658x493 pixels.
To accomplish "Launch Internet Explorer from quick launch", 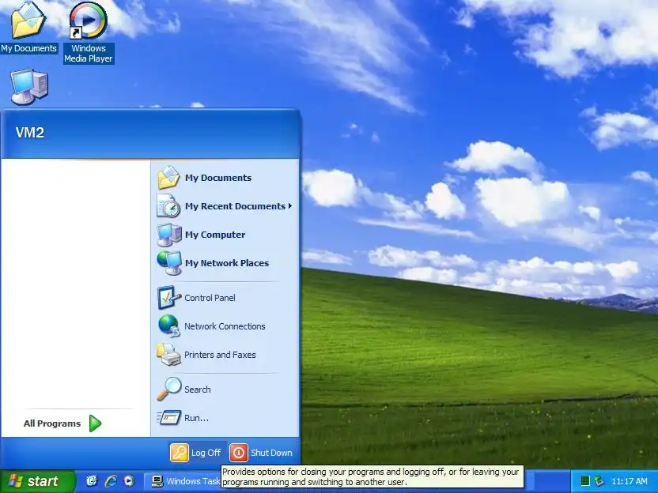I will (111, 481).
